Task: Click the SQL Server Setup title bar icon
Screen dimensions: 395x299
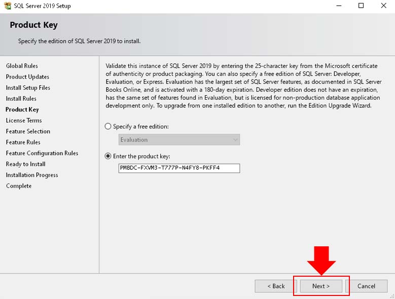Action: coord(8,6)
